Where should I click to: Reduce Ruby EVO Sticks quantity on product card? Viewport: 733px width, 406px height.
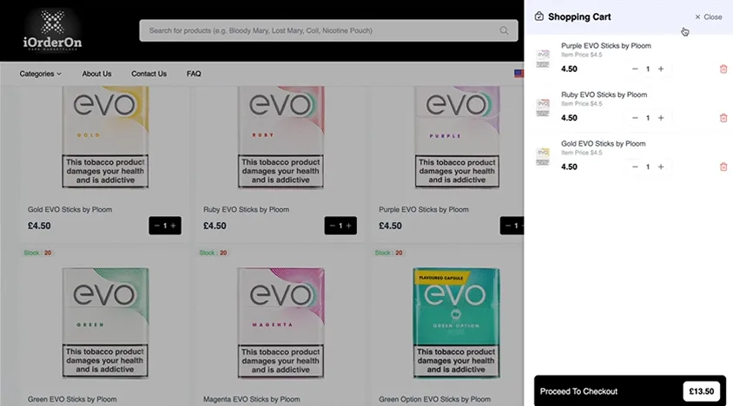pos(332,226)
